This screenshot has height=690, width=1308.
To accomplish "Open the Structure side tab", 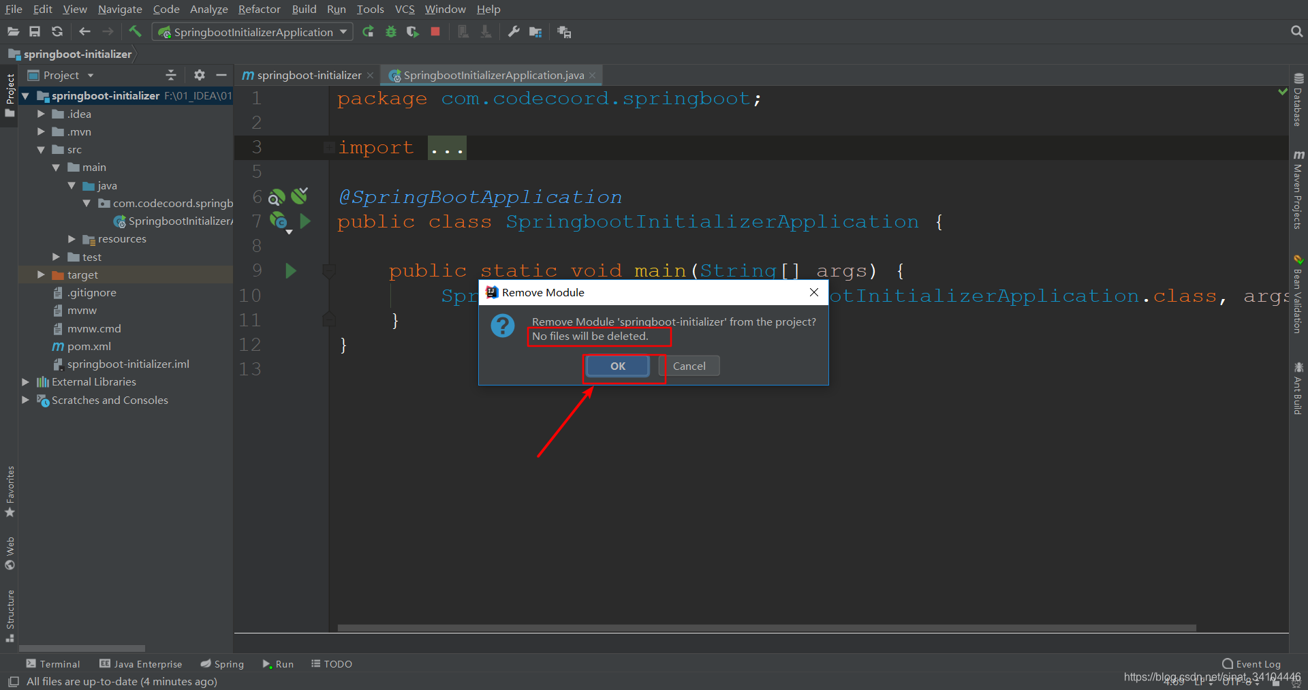I will (x=10, y=616).
